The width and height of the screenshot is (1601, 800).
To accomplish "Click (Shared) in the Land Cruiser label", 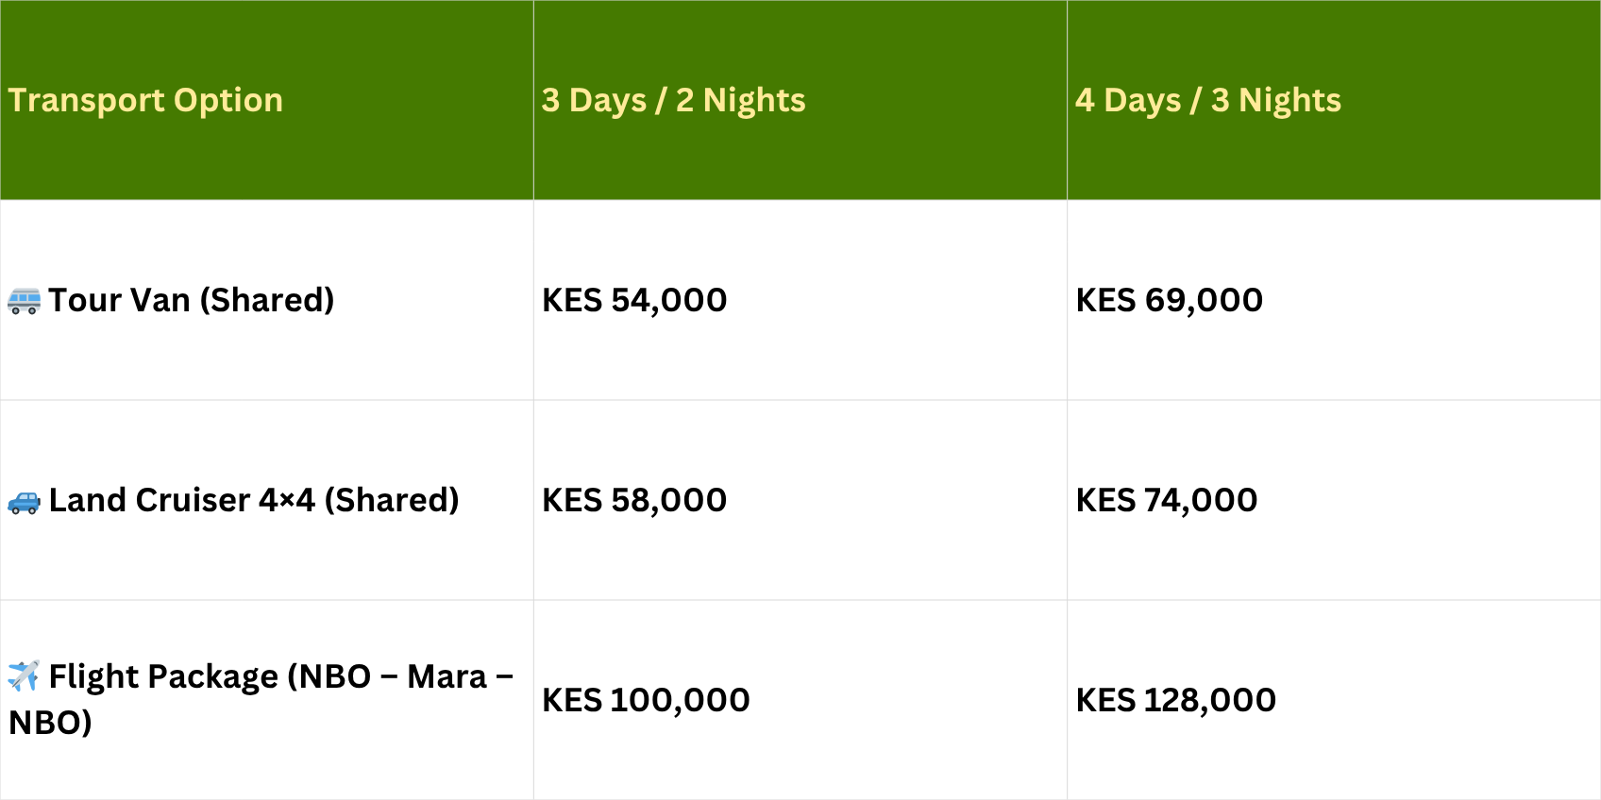I will click(392, 500).
